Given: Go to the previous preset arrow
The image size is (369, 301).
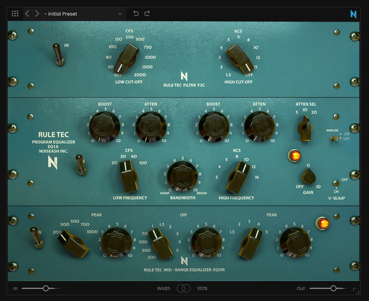Looking at the screenshot, I should tap(27, 14).
